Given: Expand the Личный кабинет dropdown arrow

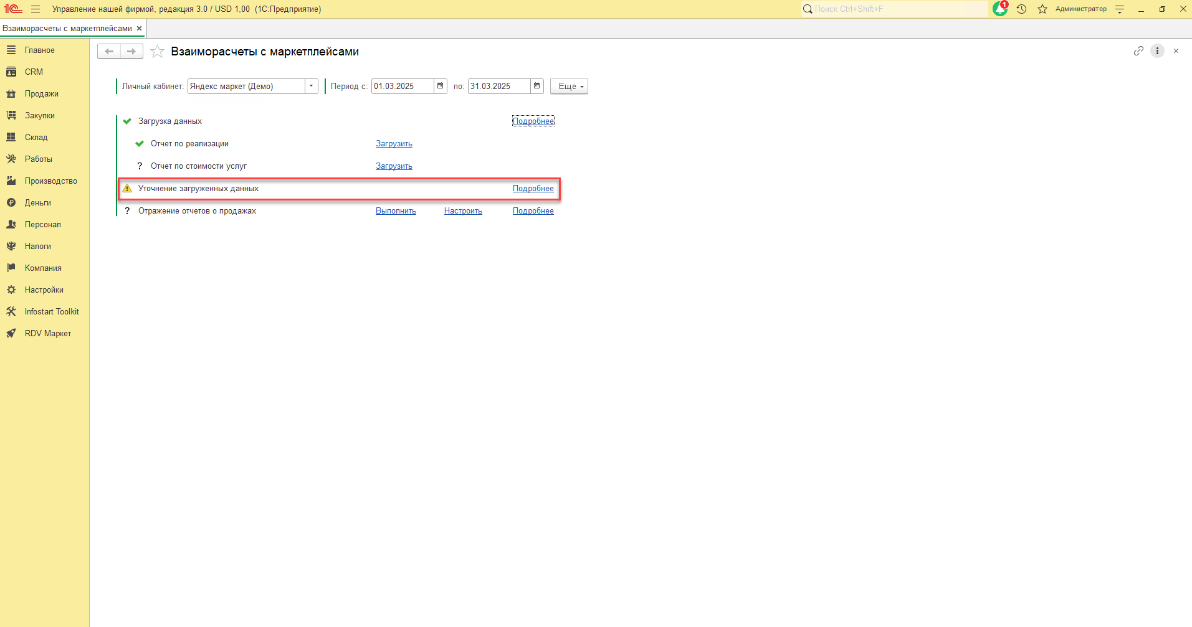Looking at the screenshot, I should tap(312, 86).
